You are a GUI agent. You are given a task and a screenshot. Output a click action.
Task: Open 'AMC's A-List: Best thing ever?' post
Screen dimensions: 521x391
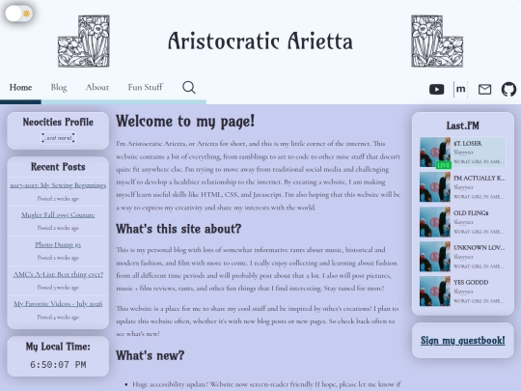(x=58, y=274)
